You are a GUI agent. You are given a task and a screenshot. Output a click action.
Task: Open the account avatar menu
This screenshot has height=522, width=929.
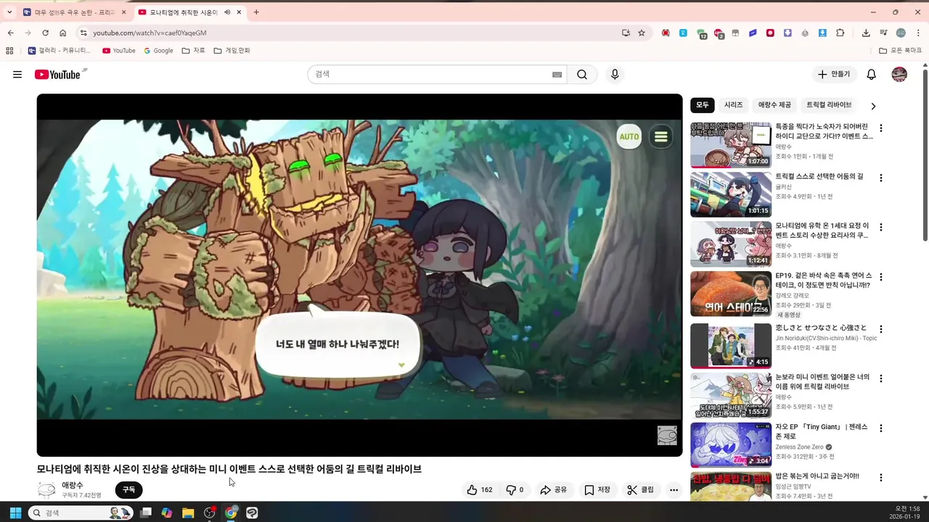click(x=899, y=75)
